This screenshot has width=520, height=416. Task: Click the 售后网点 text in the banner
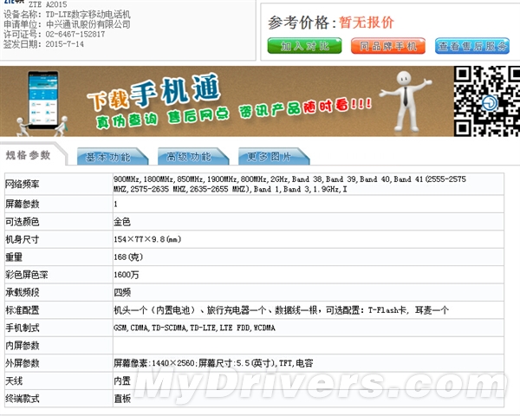coord(198,115)
